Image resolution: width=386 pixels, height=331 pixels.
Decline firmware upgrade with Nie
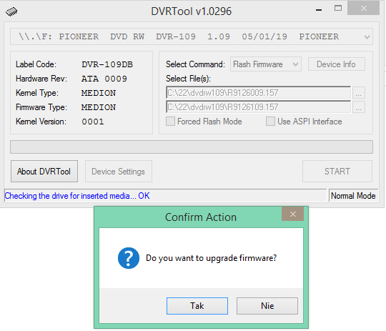click(x=267, y=306)
